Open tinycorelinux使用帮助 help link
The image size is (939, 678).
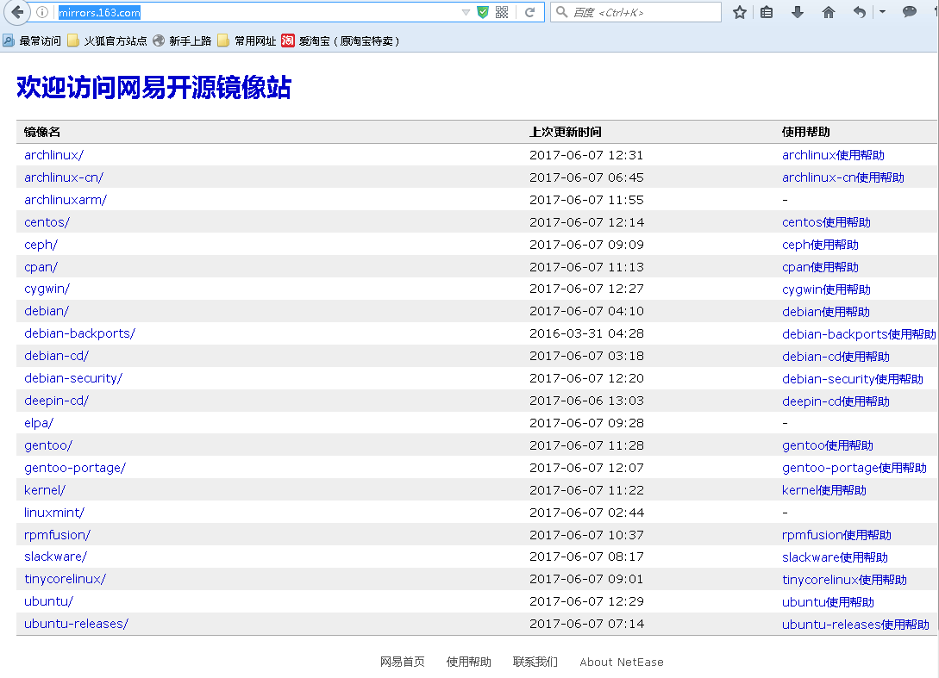(x=844, y=580)
